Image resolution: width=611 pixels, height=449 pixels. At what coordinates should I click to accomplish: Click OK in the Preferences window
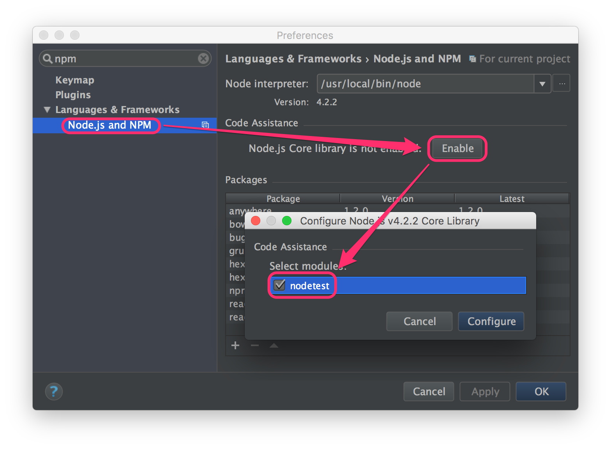541,391
